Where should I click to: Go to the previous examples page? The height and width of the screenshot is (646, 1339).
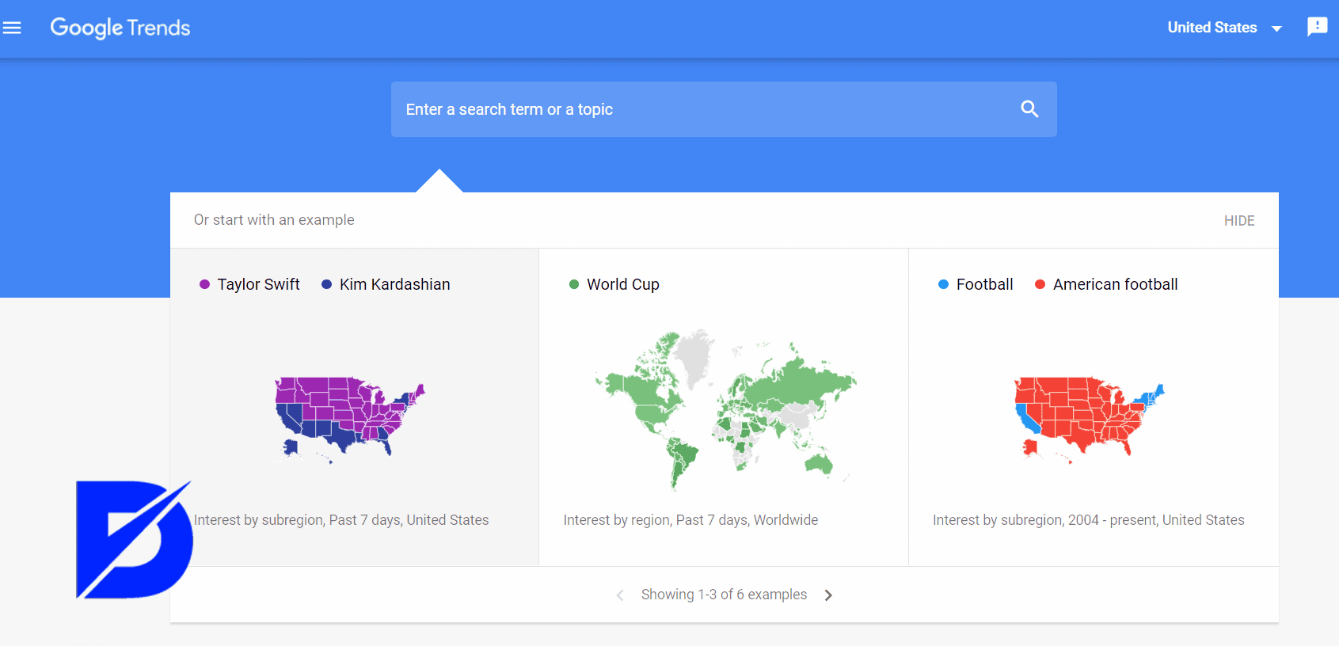[620, 595]
